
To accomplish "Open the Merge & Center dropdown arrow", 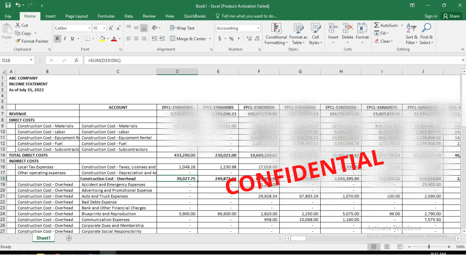I will (210, 39).
